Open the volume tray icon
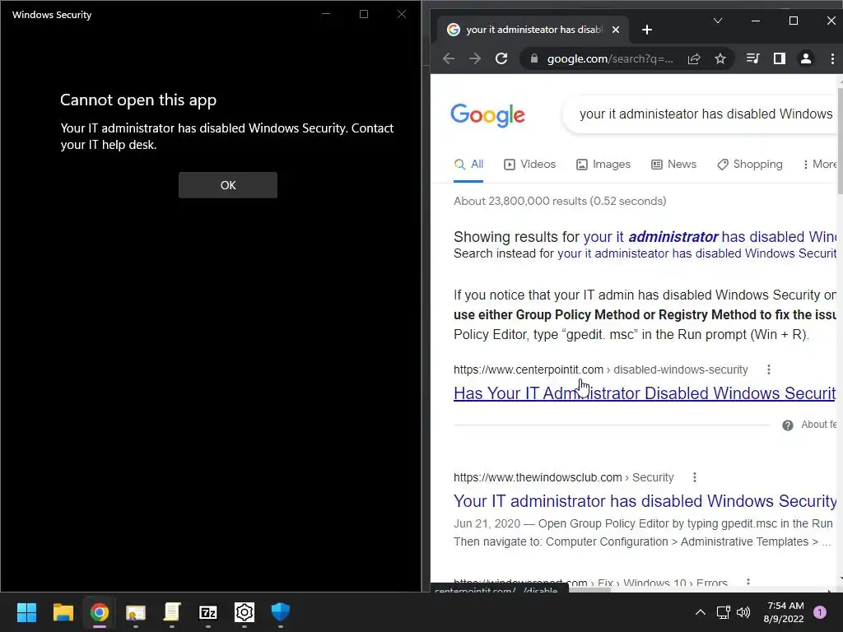The width and height of the screenshot is (843, 632). click(743, 612)
